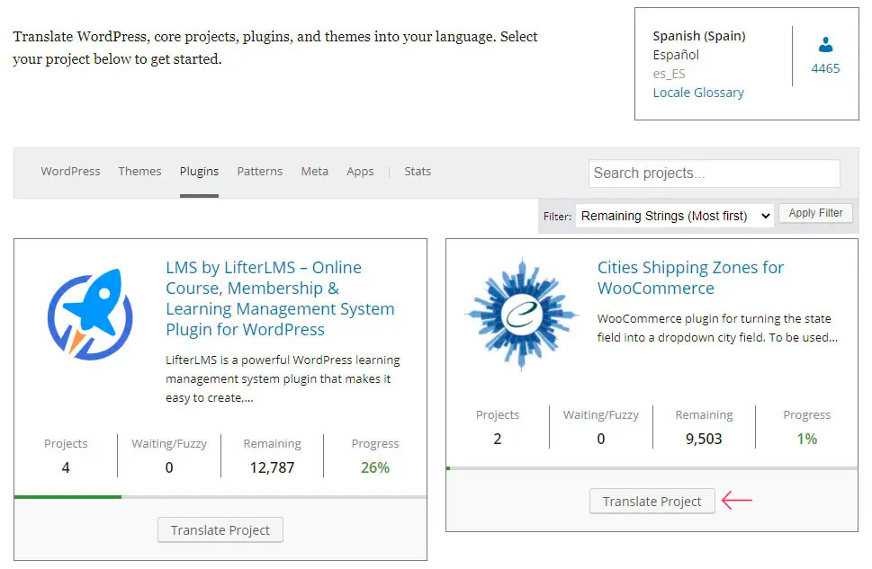The height and width of the screenshot is (569, 872).
Task: Switch to the WordPress tab
Action: coord(70,171)
